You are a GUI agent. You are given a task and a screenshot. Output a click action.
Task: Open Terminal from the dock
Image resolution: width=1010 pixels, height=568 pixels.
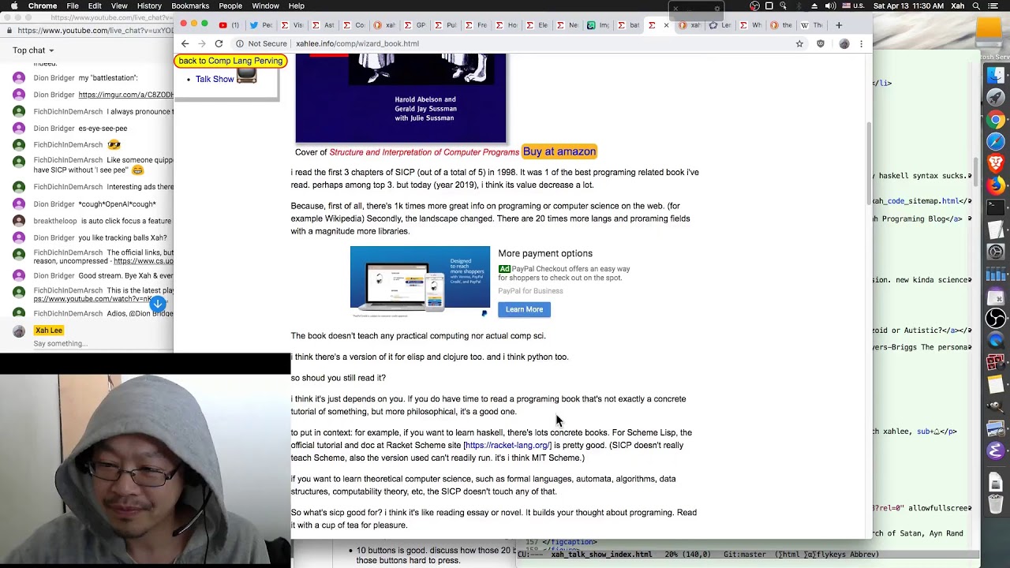tap(996, 208)
